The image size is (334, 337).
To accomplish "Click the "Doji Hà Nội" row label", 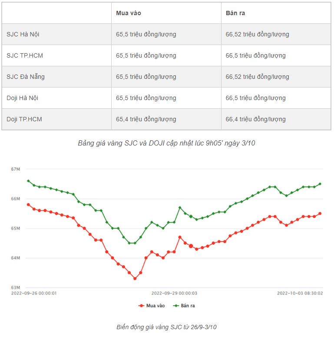I will click(x=23, y=98).
